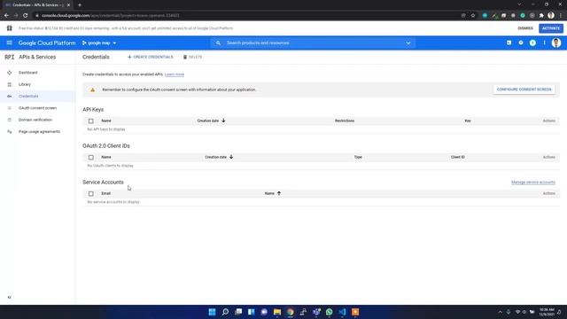This screenshot has width=567, height=319.
Task: Open the Learn more link
Action: point(175,74)
